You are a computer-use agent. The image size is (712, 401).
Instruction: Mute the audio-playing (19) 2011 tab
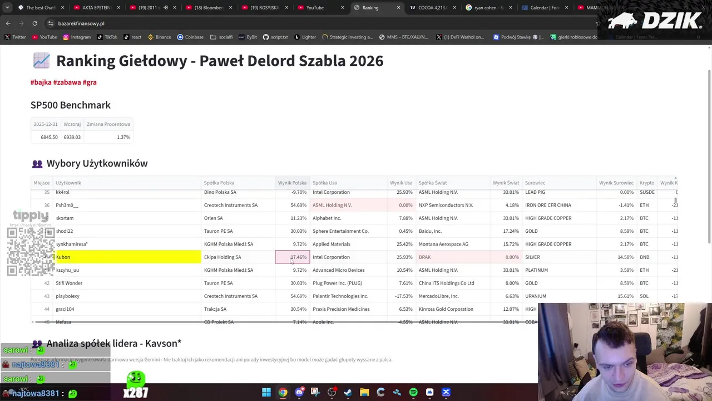[x=165, y=8]
